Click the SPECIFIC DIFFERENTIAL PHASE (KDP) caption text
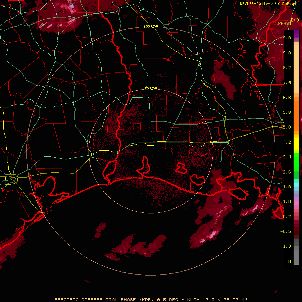302x302 pixels. pos(104,300)
